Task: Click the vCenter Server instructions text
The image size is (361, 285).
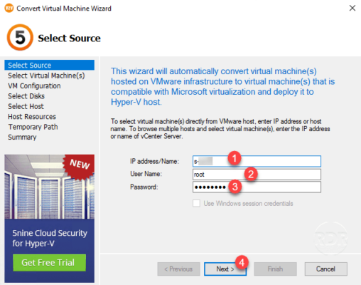Action: point(220,129)
